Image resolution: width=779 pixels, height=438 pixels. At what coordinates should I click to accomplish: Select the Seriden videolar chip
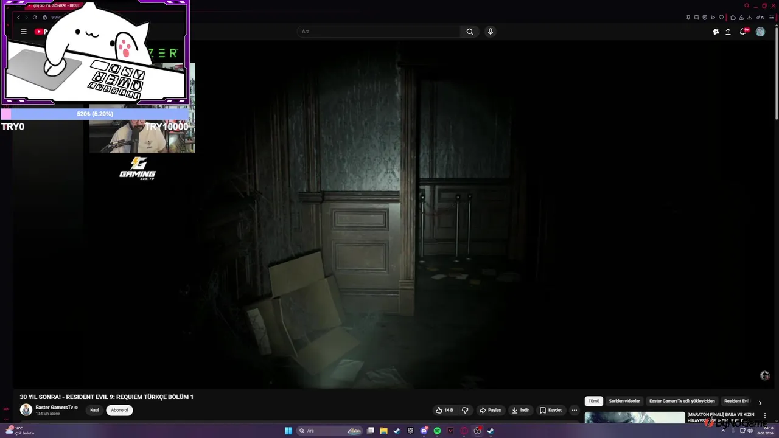point(624,401)
